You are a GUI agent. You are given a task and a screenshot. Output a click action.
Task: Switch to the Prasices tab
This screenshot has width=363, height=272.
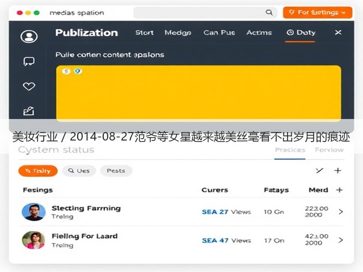[290, 150]
